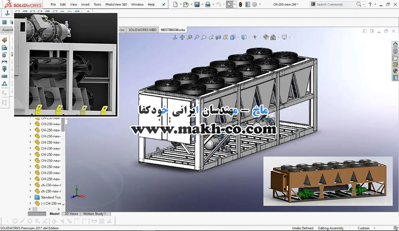Click the Help question mark button
The image size is (399, 231).
tap(370, 4)
